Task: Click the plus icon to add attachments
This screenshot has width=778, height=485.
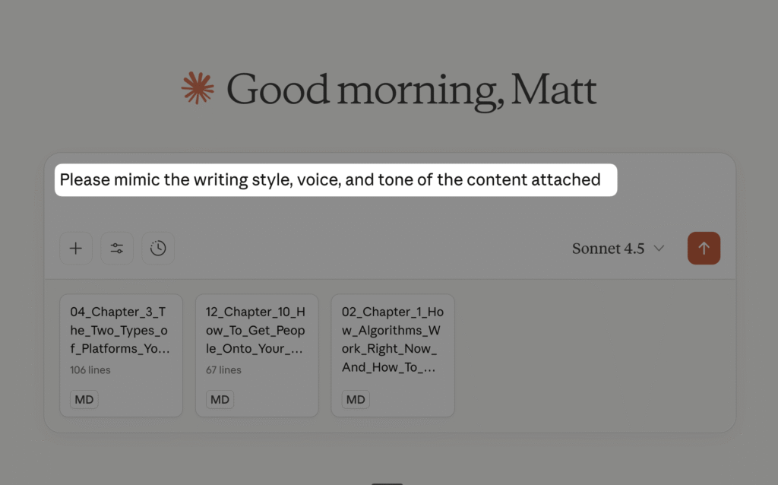Action: click(x=76, y=249)
